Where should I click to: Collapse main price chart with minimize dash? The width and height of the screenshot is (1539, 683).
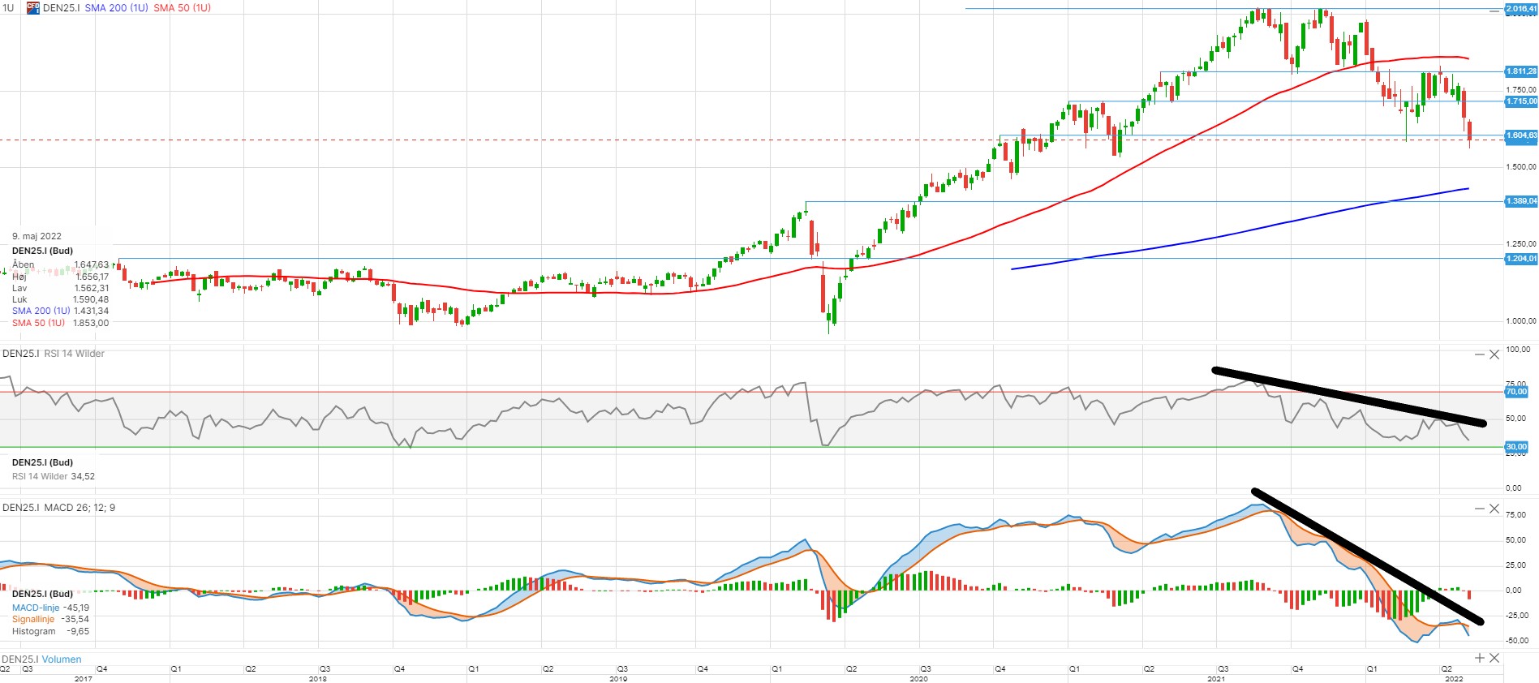pyautogui.click(x=1494, y=11)
